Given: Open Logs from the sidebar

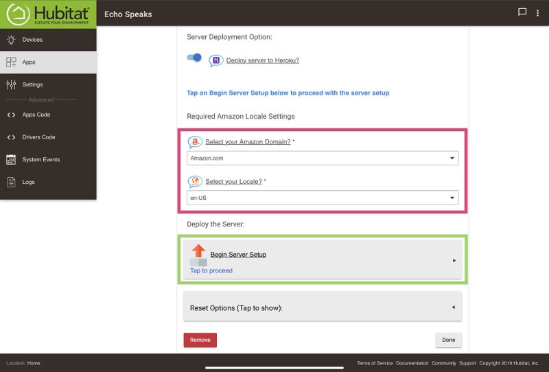Looking at the screenshot, I should pyautogui.click(x=48, y=182).
